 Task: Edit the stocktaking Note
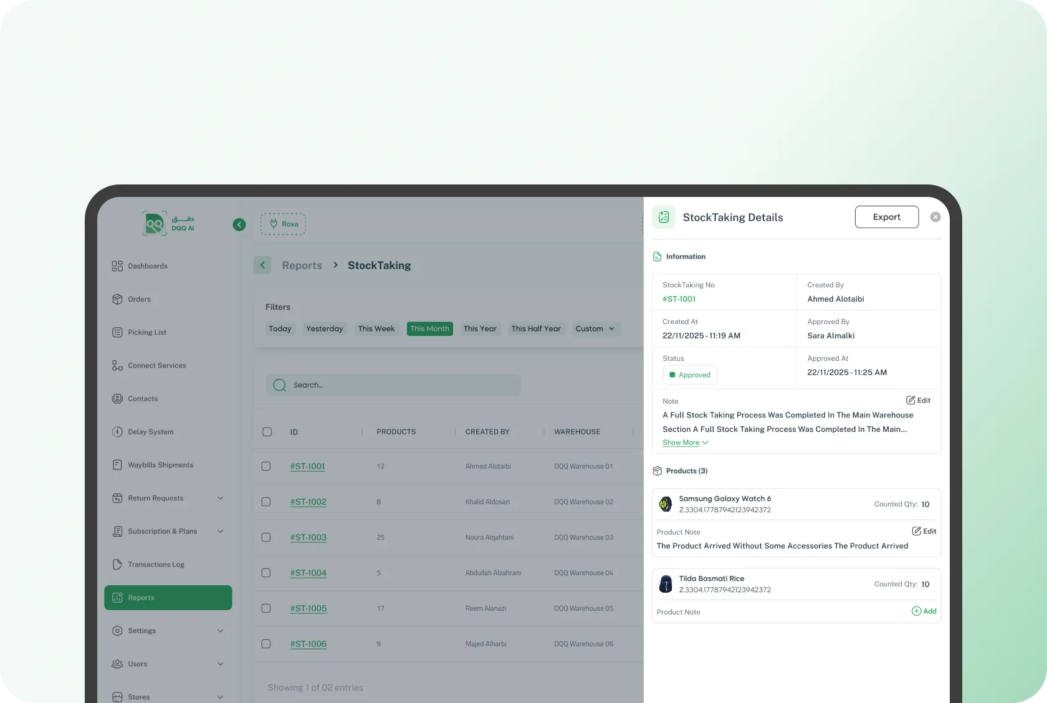click(x=918, y=400)
